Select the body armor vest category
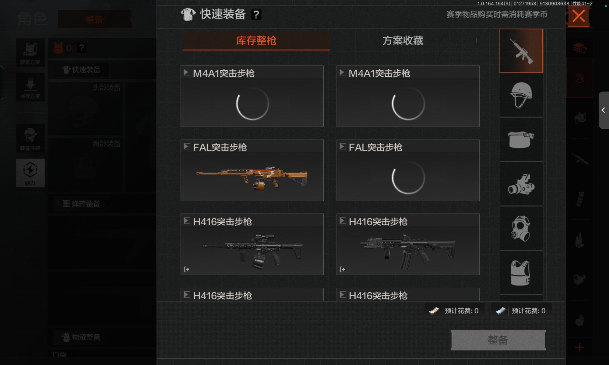609x365 pixels. tap(521, 273)
